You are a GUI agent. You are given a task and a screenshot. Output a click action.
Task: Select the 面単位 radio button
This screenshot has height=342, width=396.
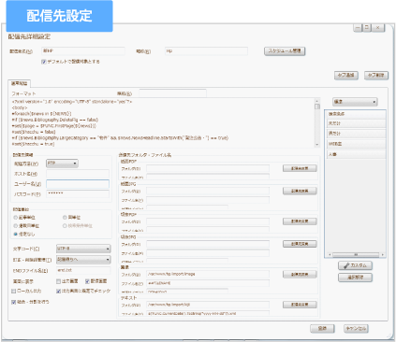65,217
